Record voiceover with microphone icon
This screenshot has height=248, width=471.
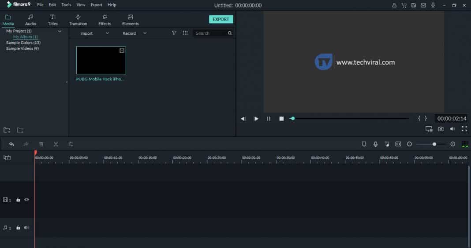pos(375,144)
